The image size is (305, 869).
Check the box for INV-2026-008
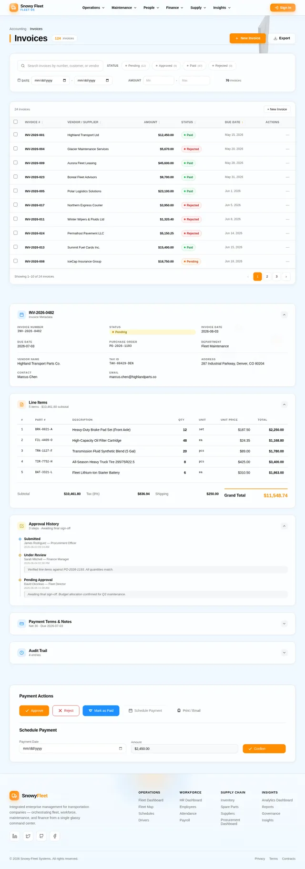click(16, 261)
